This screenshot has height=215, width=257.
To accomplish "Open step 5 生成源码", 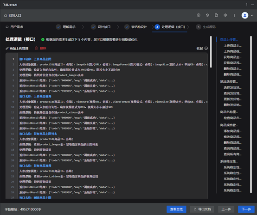I will pyautogui.click(x=206, y=27).
